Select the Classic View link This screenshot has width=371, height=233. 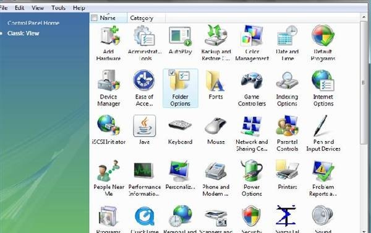[23, 33]
